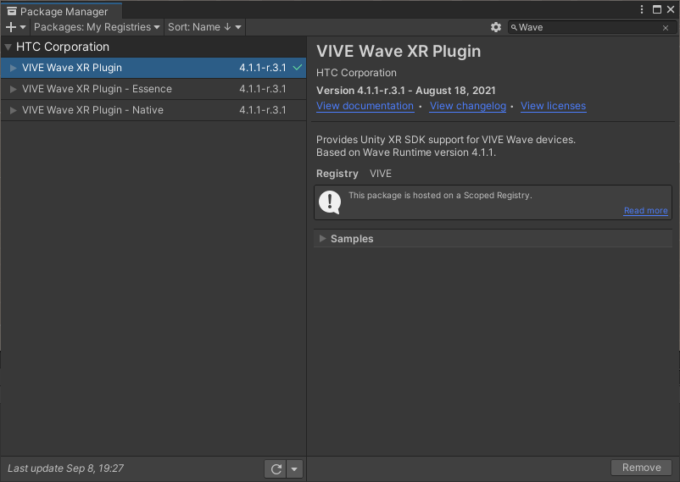
Task: Open the advanced settings gear icon
Action: [x=496, y=27]
